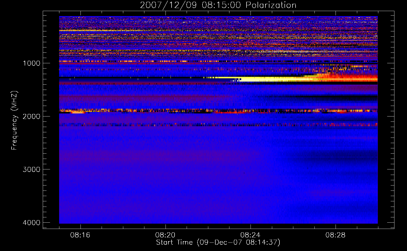This screenshot has width=407, height=251.
Task: Click the 1000 frequency tick label
Action: click(31, 63)
